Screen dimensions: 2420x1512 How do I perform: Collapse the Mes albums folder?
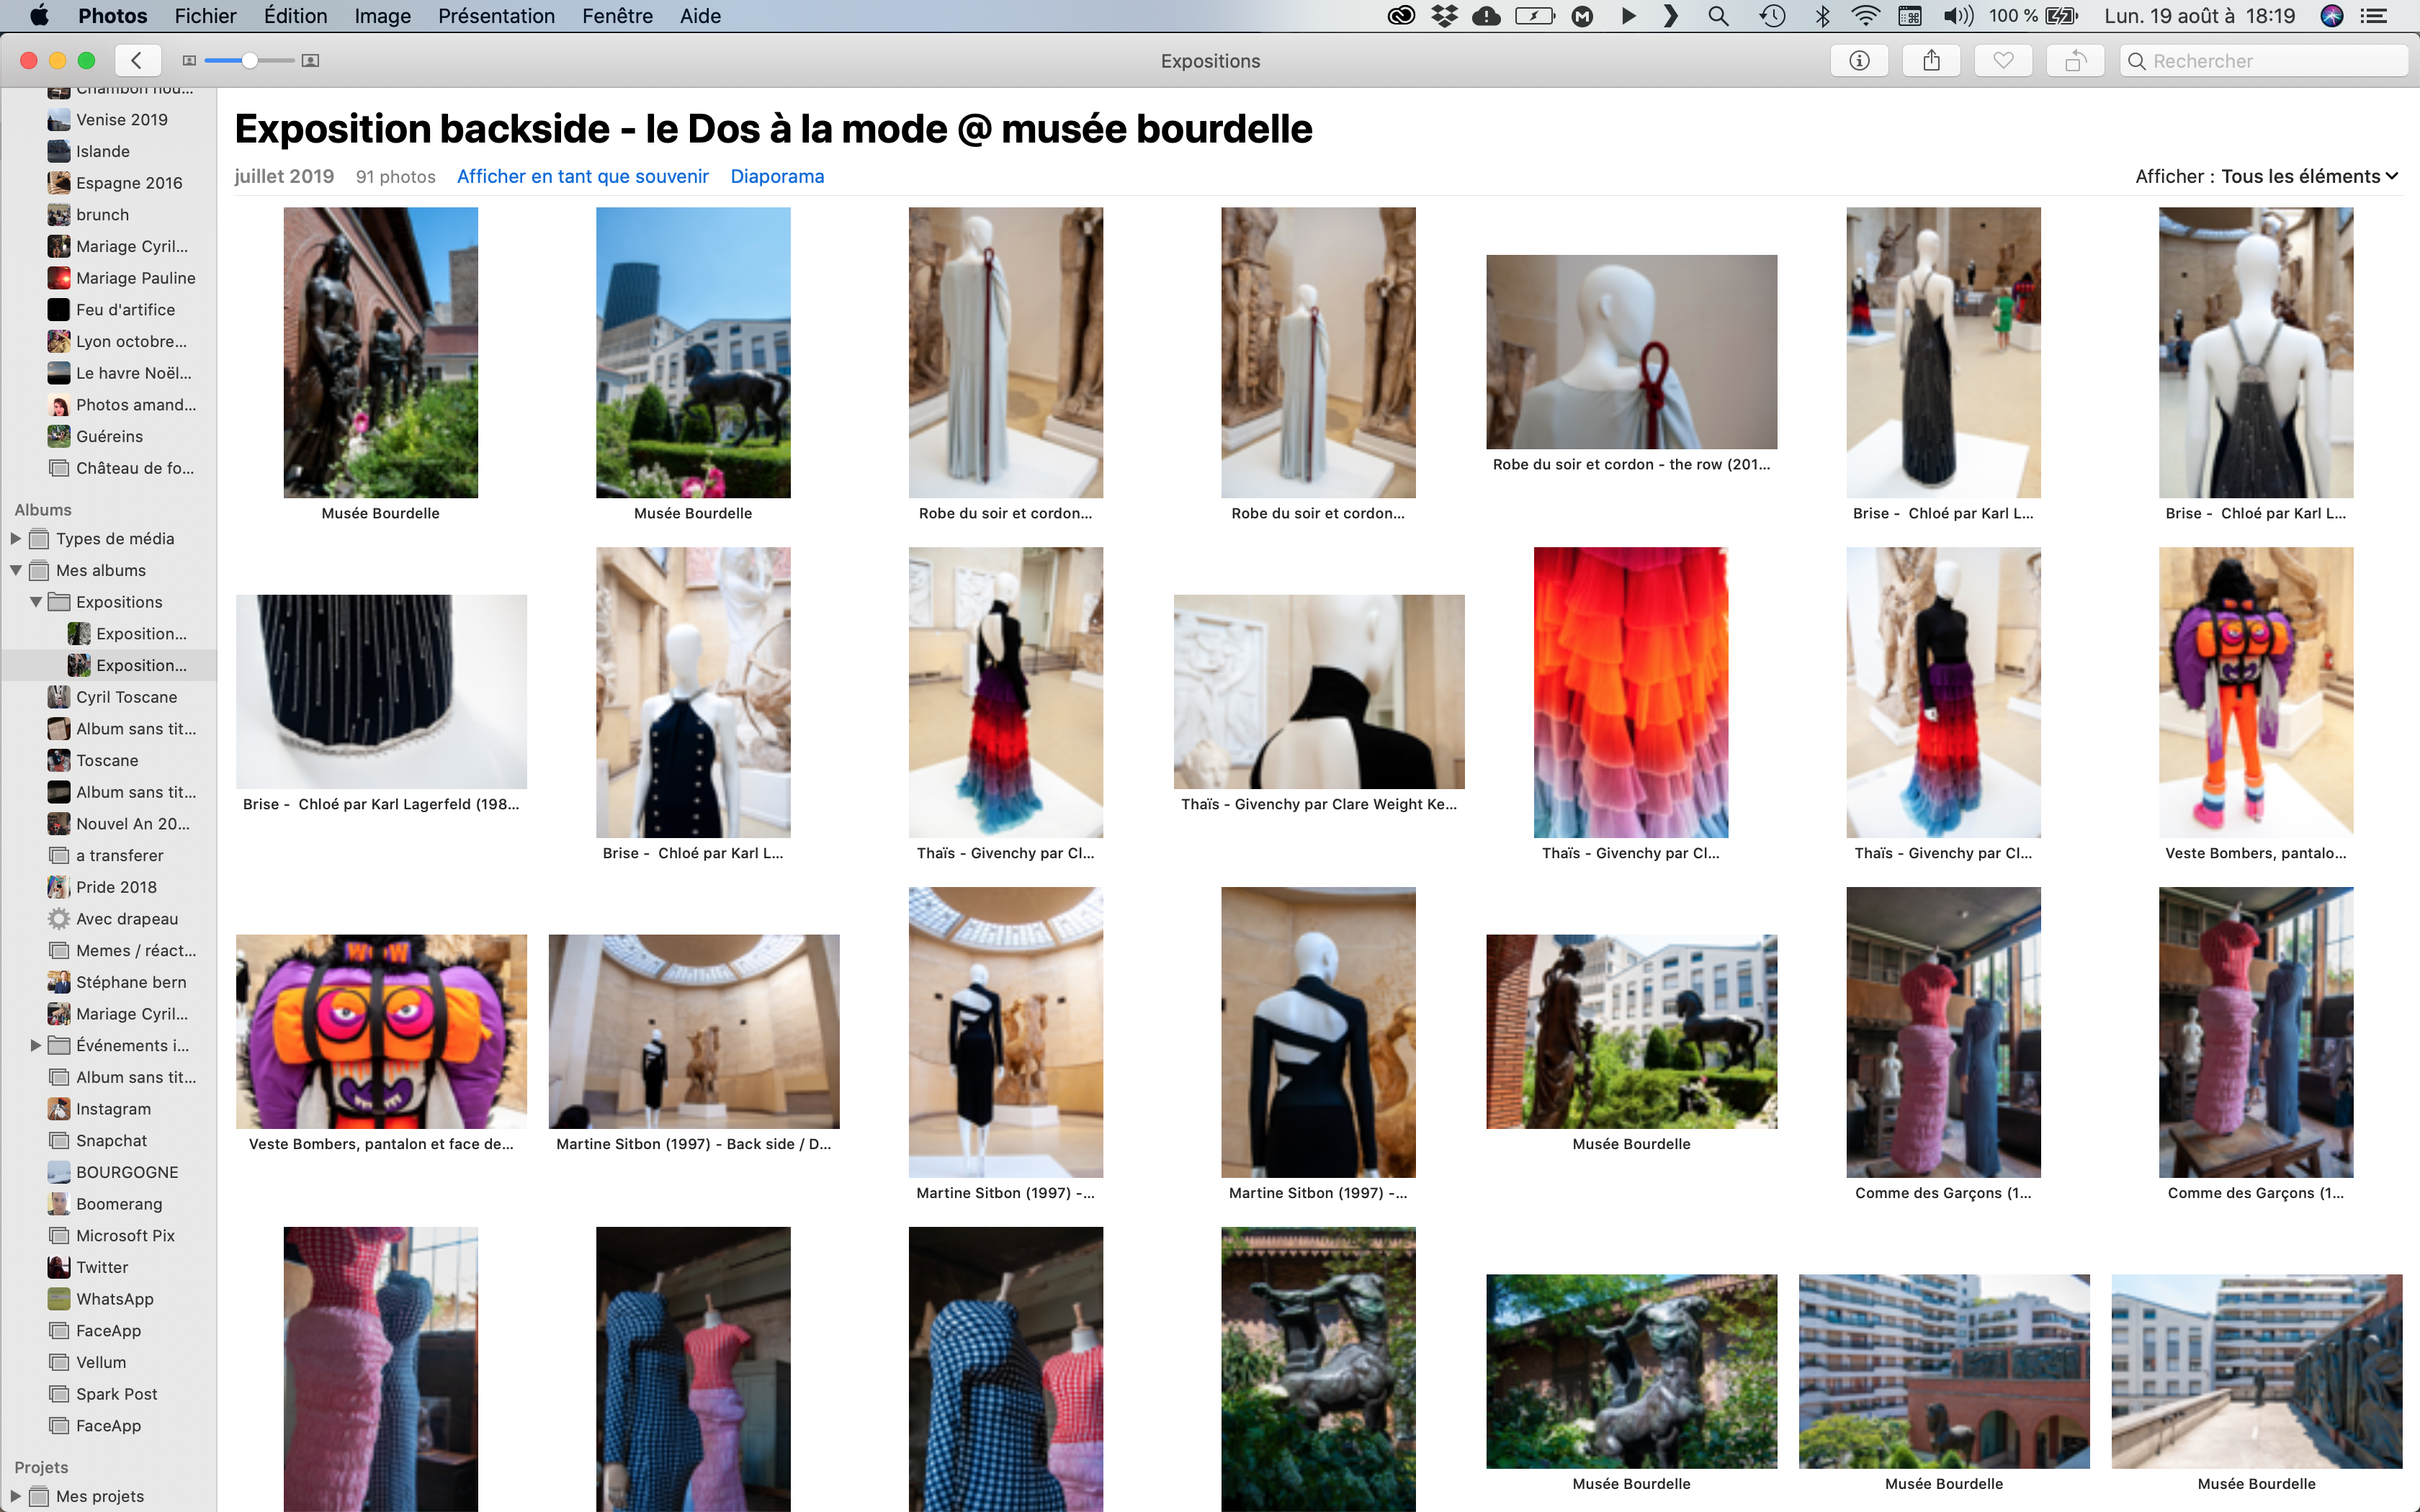pos(15,571)
